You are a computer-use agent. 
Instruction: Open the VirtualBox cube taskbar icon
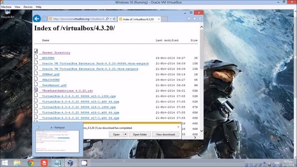tap(70, 163)
